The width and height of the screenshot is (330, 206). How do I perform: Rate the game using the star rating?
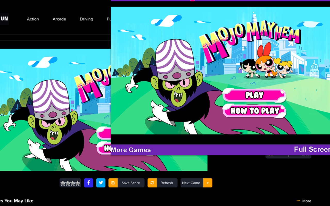pyautogui.click(x=70, y=183)
